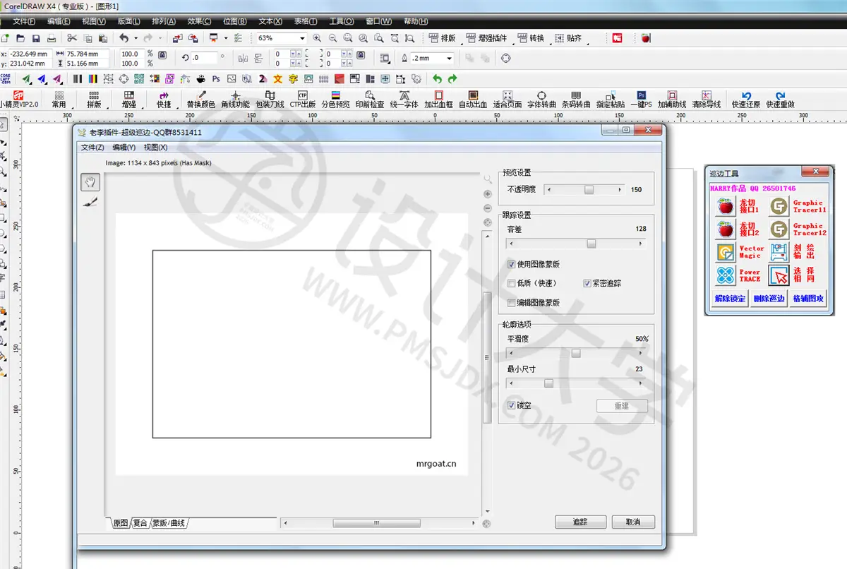Click the Ps icon in plugin icon row

tap(216, 79)
